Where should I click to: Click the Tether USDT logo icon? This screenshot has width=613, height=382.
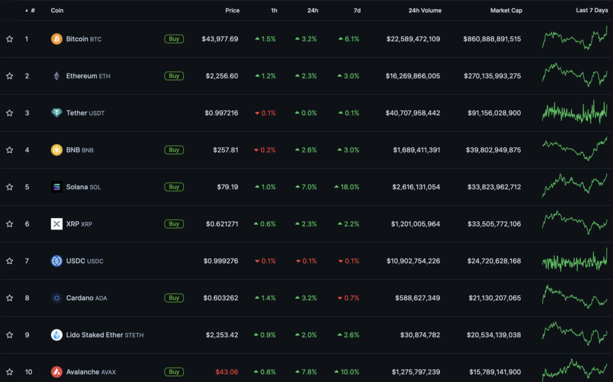pos(57,113)
